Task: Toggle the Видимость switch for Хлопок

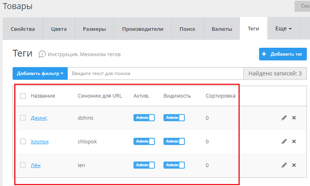Action: click(x=174, y=142)
